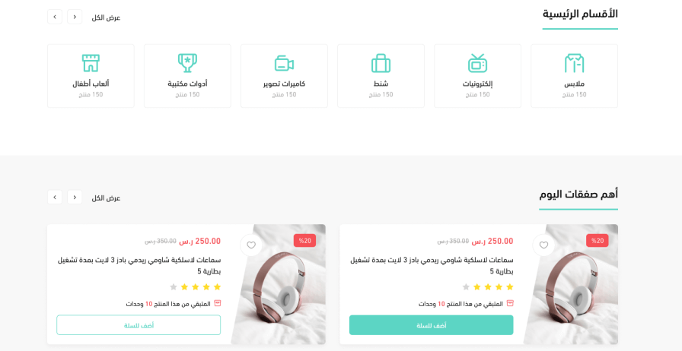The height and width of the screenshot is (351, 682).
Task: Click عرض الكل link for main categories
Action: (x=106, y=17)
